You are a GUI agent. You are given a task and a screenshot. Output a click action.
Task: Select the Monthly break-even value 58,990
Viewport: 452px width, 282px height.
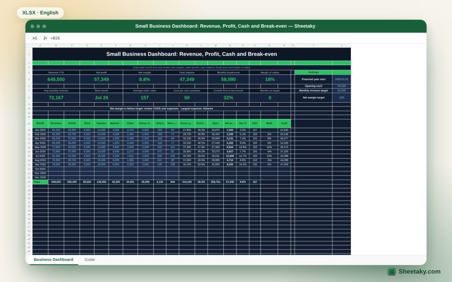point(228,79)
